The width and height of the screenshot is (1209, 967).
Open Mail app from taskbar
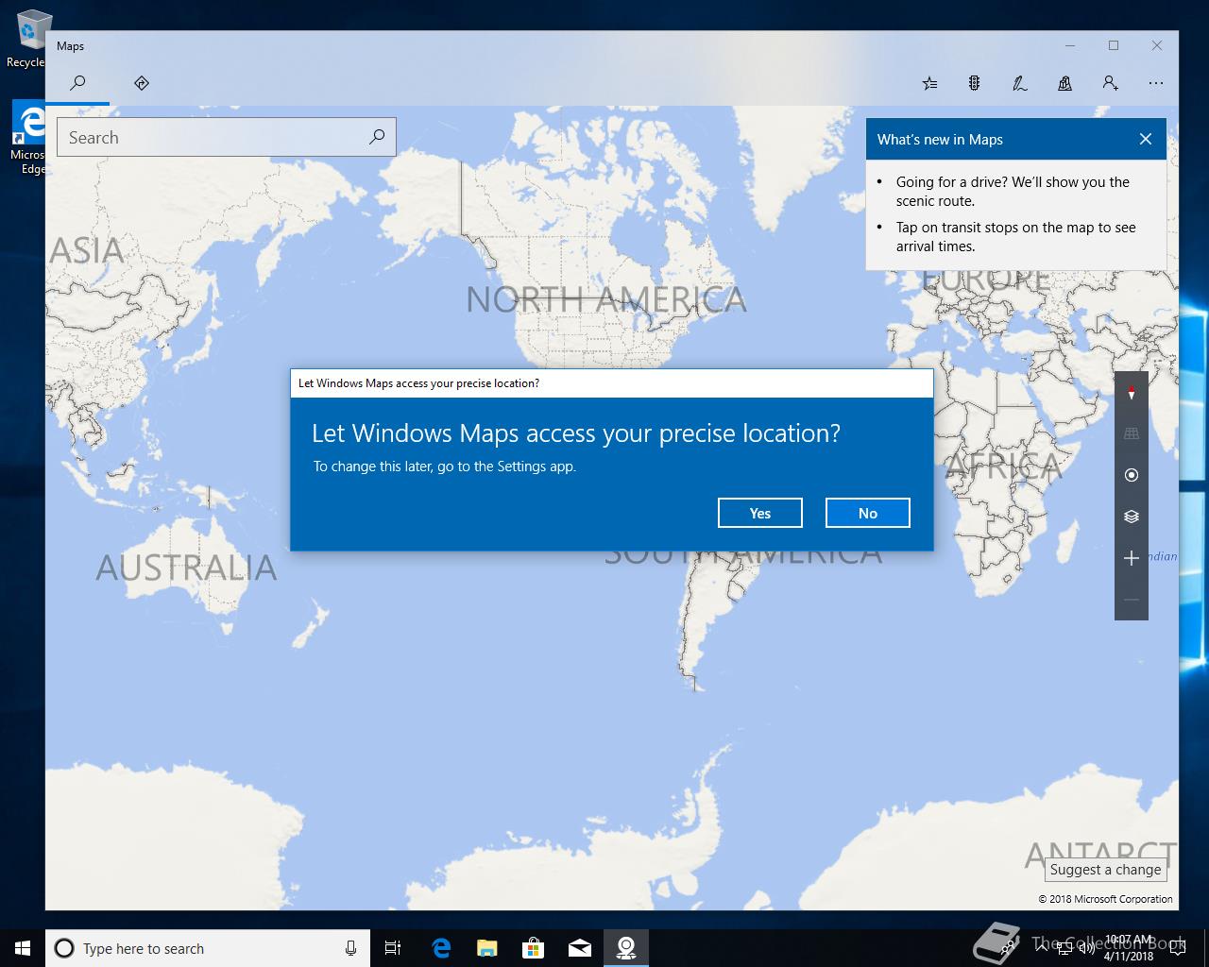(x=580, y=948)
